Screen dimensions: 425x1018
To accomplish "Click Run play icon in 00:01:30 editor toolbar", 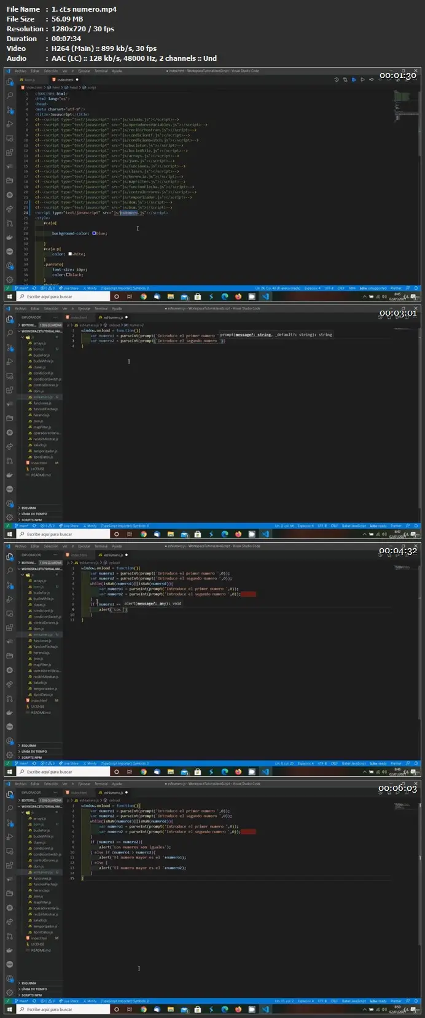I will pos(363,80).
